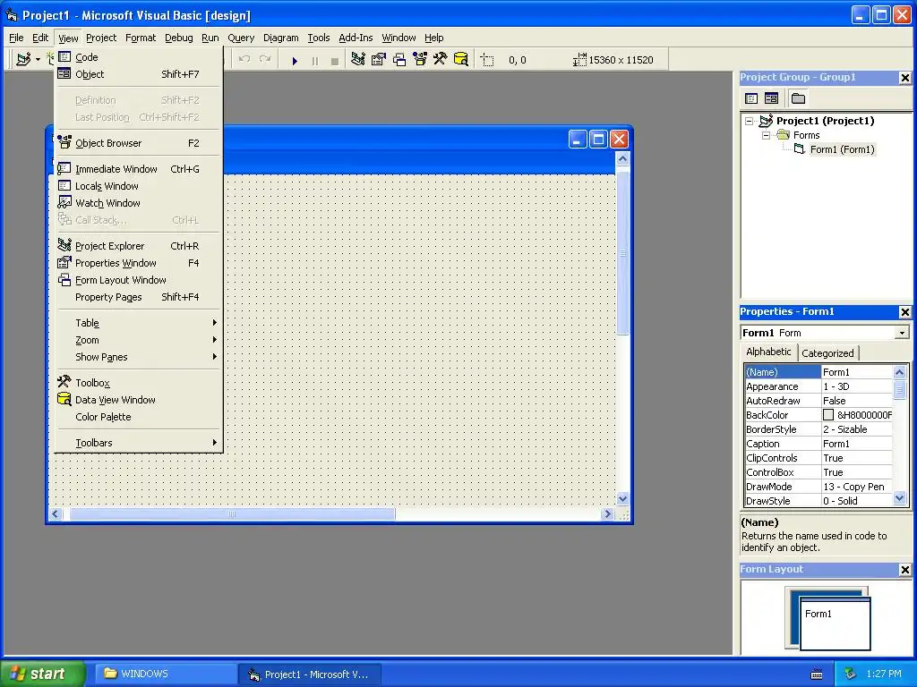917x687 pixels.
Task: Close the Form Layout panel
Action: [x=904, y=570]
